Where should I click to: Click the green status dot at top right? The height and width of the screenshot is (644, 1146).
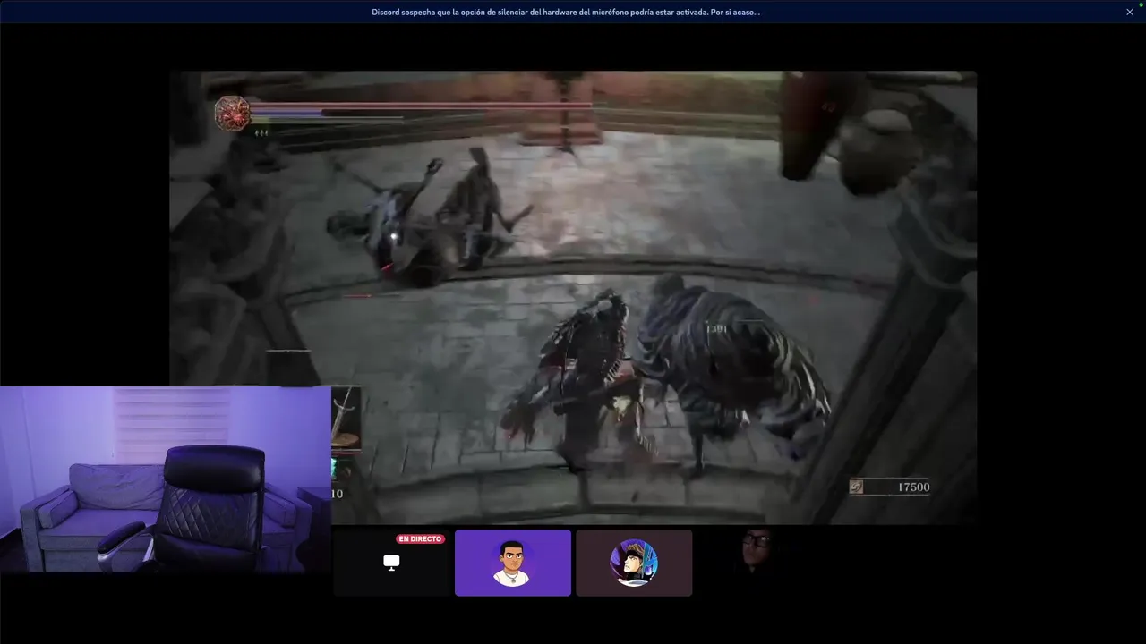tap(1141, 4)
